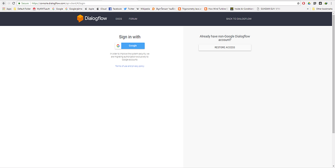335x168 pixels.
Task: Open the first Google bookmark
Action: pos(57,9)
